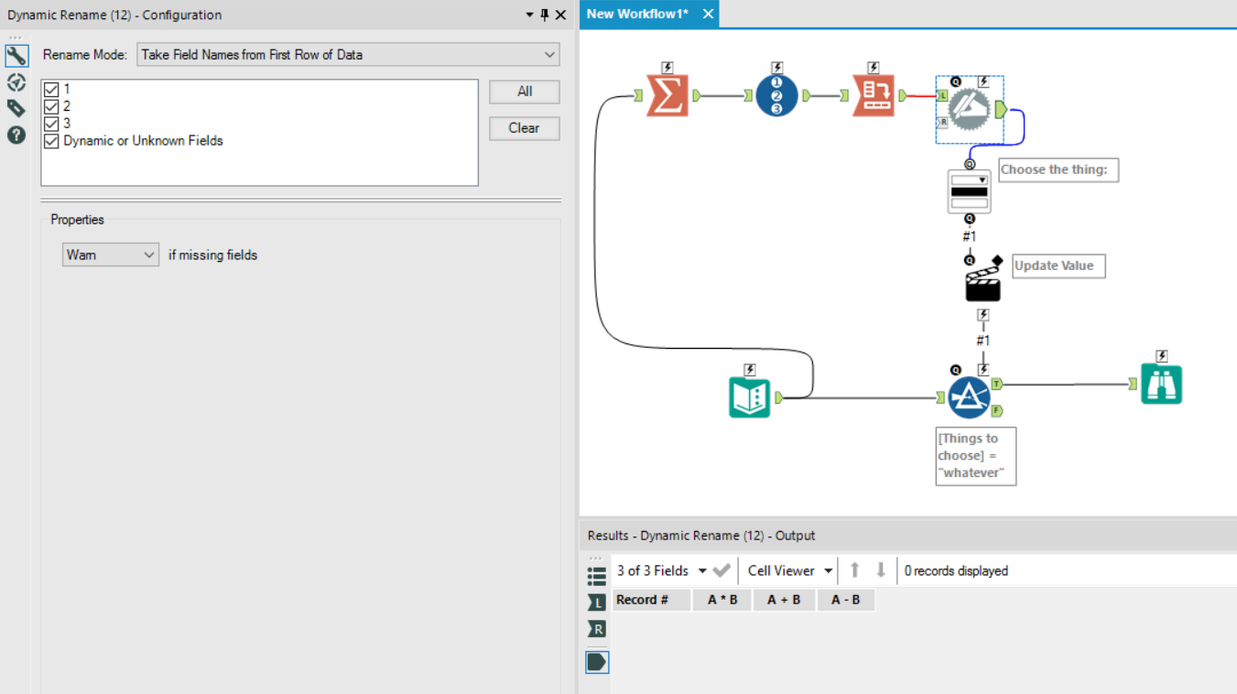Uncheck Dynamic or Unknown Fields checkbox
Image resolution: width=1237 pixels, height=694 pixels.
[x=51, y=141]
